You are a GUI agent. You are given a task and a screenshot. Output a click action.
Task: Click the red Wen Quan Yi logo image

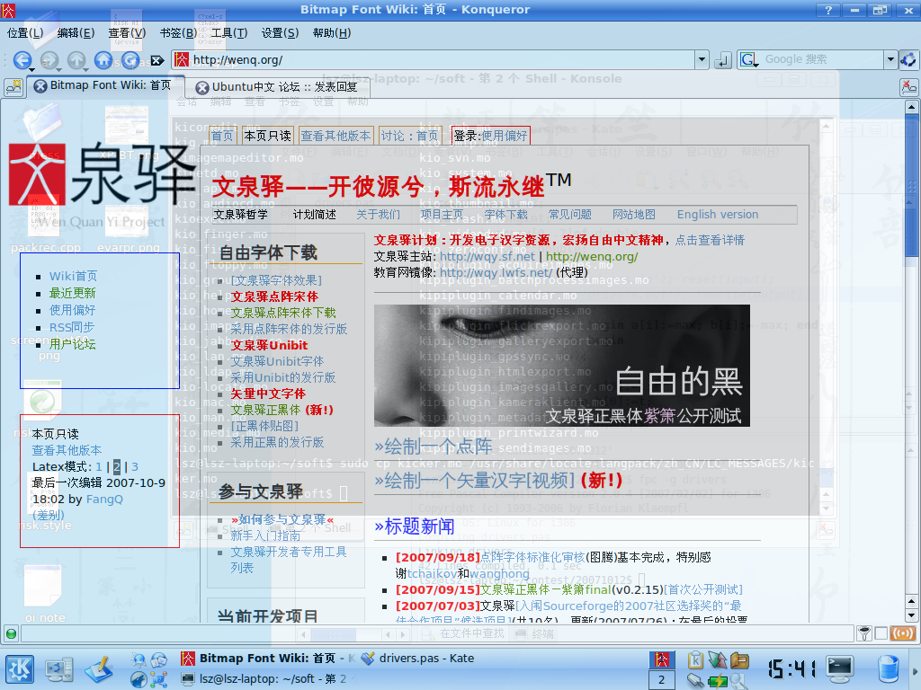pos(38,175)
